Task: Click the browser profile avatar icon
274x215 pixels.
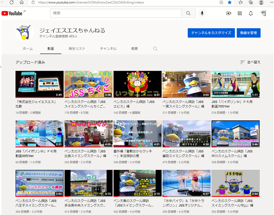Action: (x=261, y=2)
